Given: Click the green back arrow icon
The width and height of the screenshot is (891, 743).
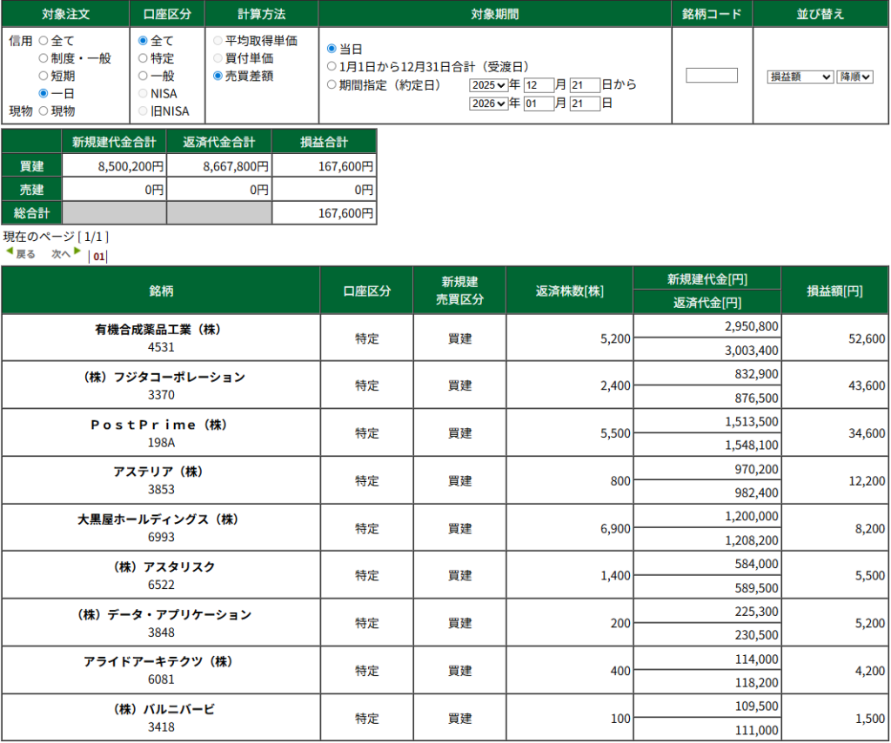Looking at the screenshot, I should [x=10, y=251].
